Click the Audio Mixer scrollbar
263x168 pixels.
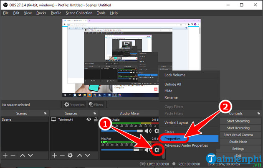[163, 154]
